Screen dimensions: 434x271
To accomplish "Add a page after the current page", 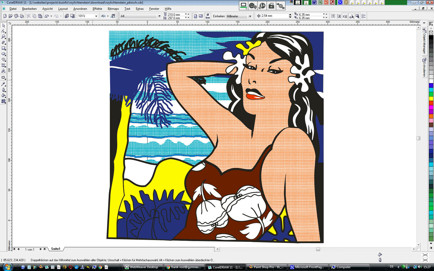I will tap(41, 249).
